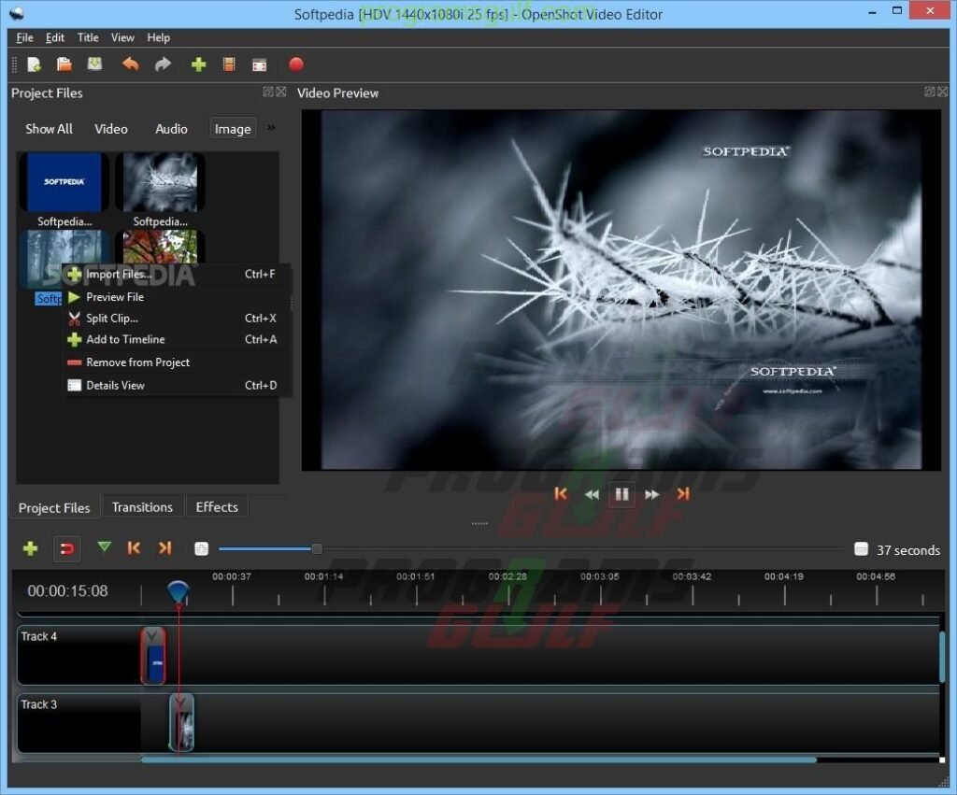
Task: Click the Redo arrow icon
Action: tap(163, 64)
